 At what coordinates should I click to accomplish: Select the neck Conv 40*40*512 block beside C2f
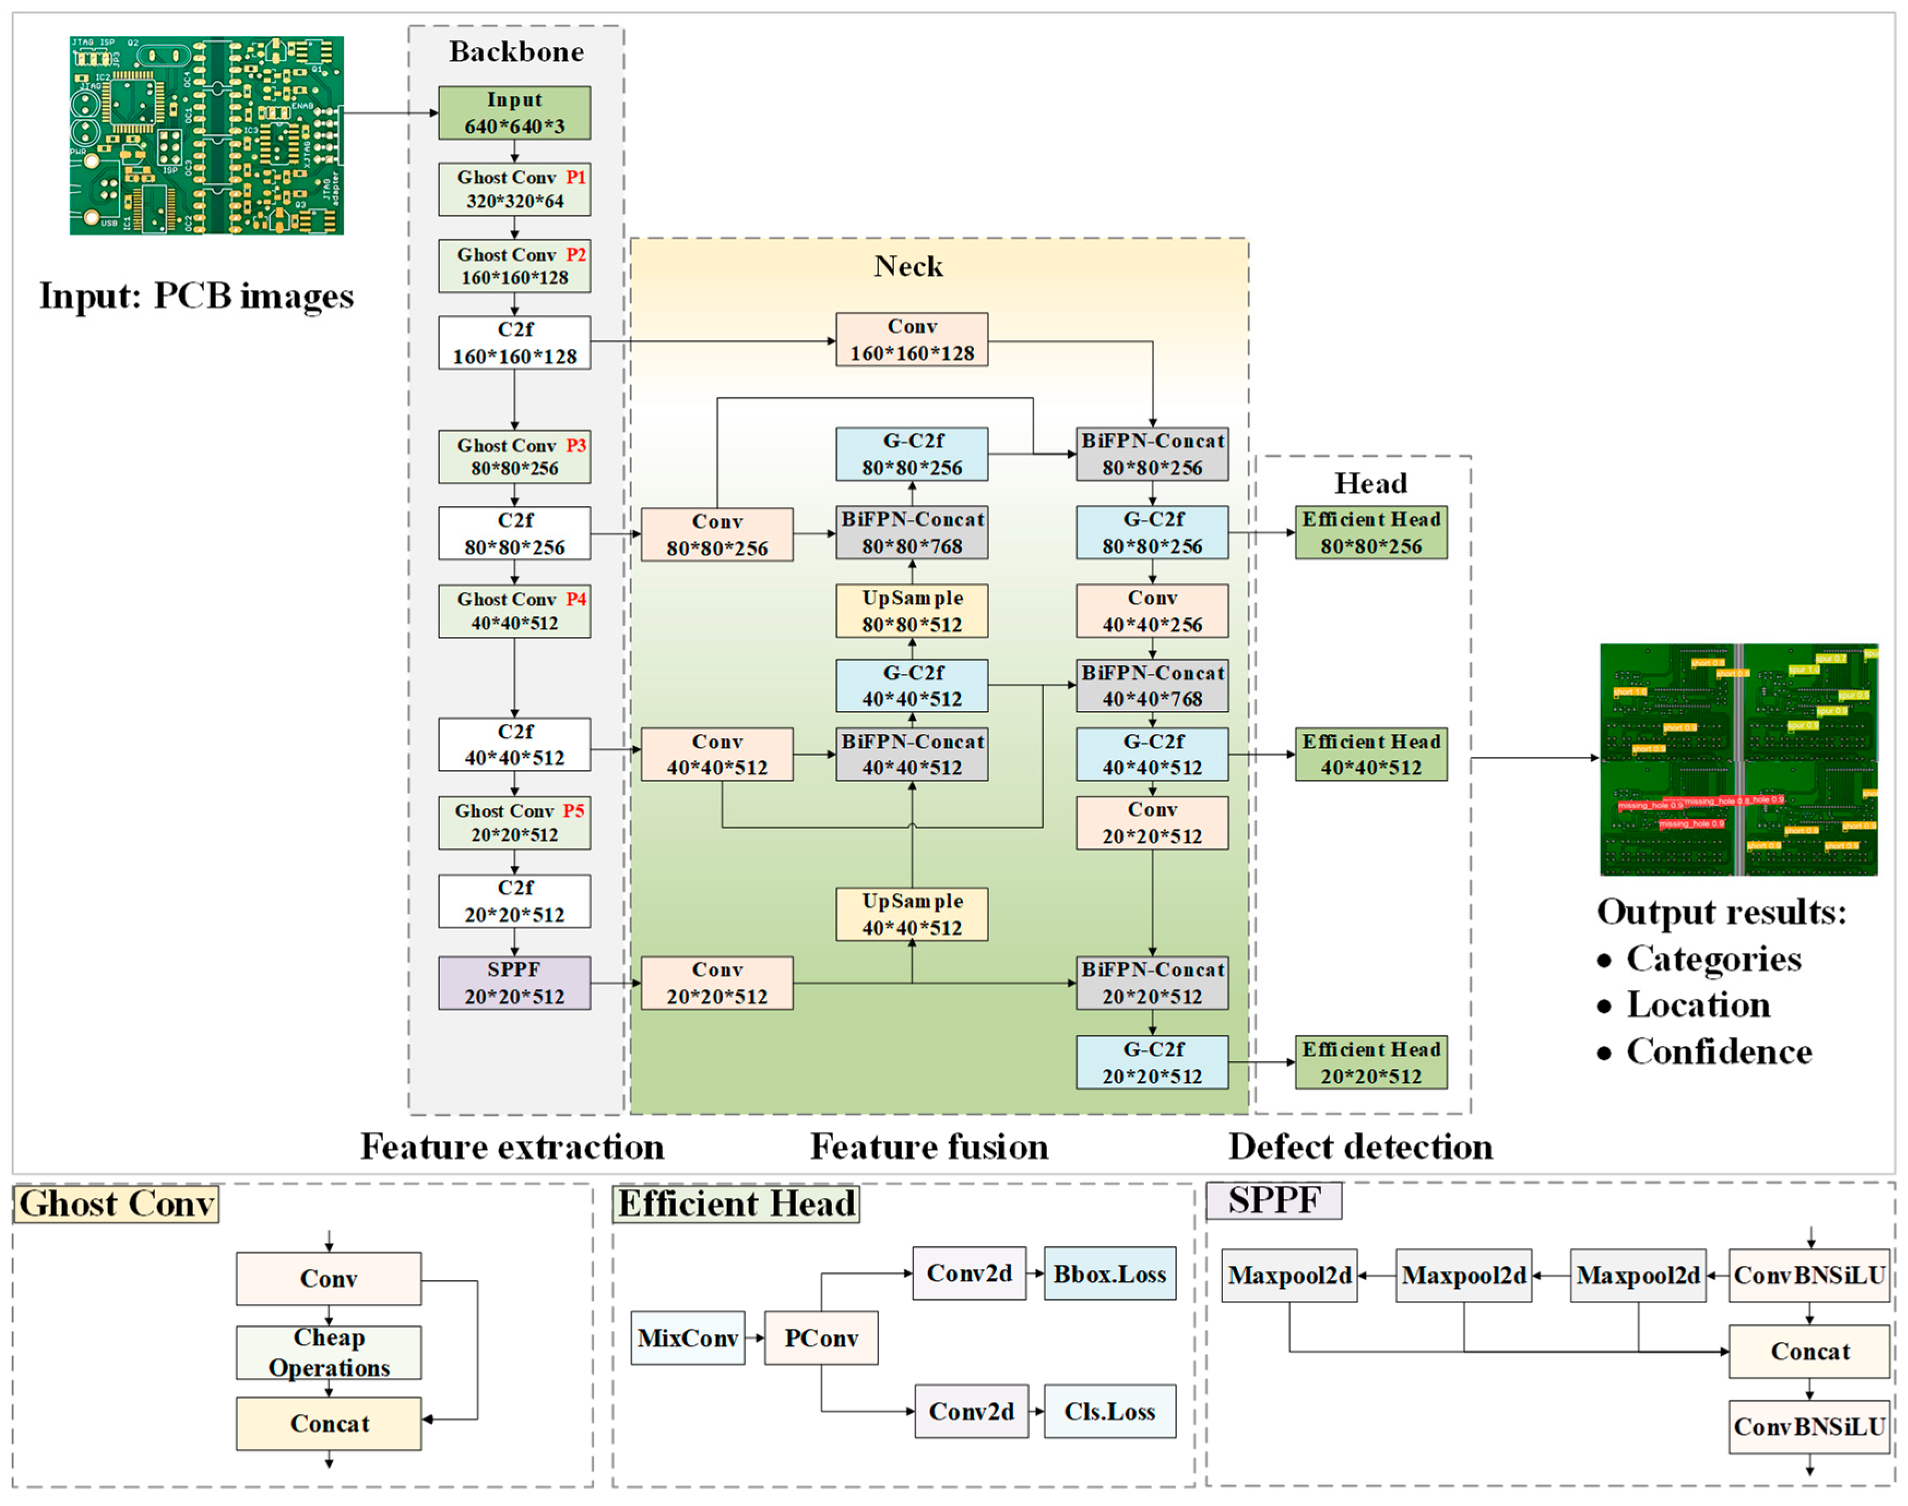pyautogui.click(x=717, y=754)
